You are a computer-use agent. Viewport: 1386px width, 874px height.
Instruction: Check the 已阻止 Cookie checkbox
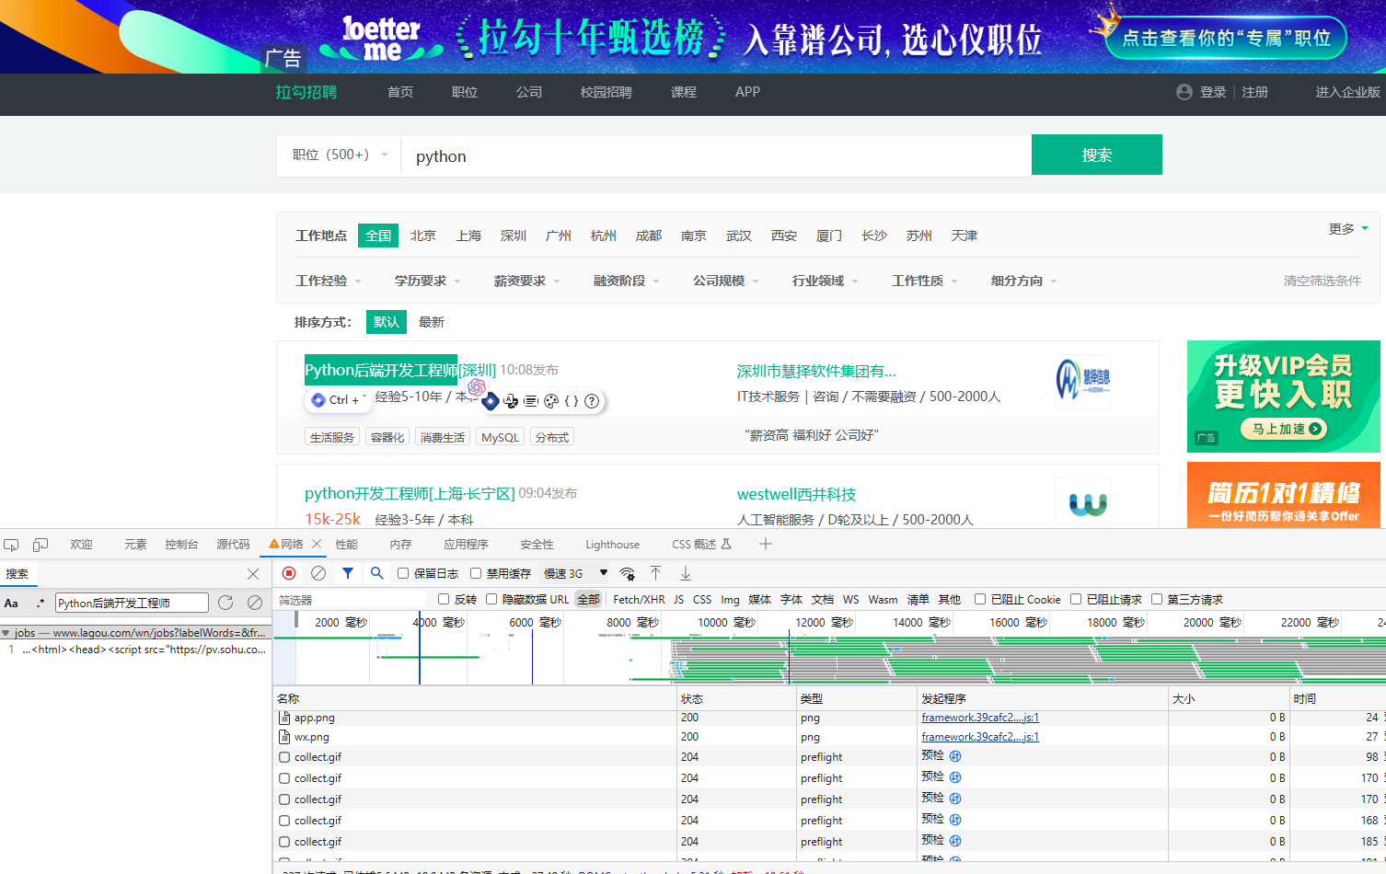pos(980,599)
